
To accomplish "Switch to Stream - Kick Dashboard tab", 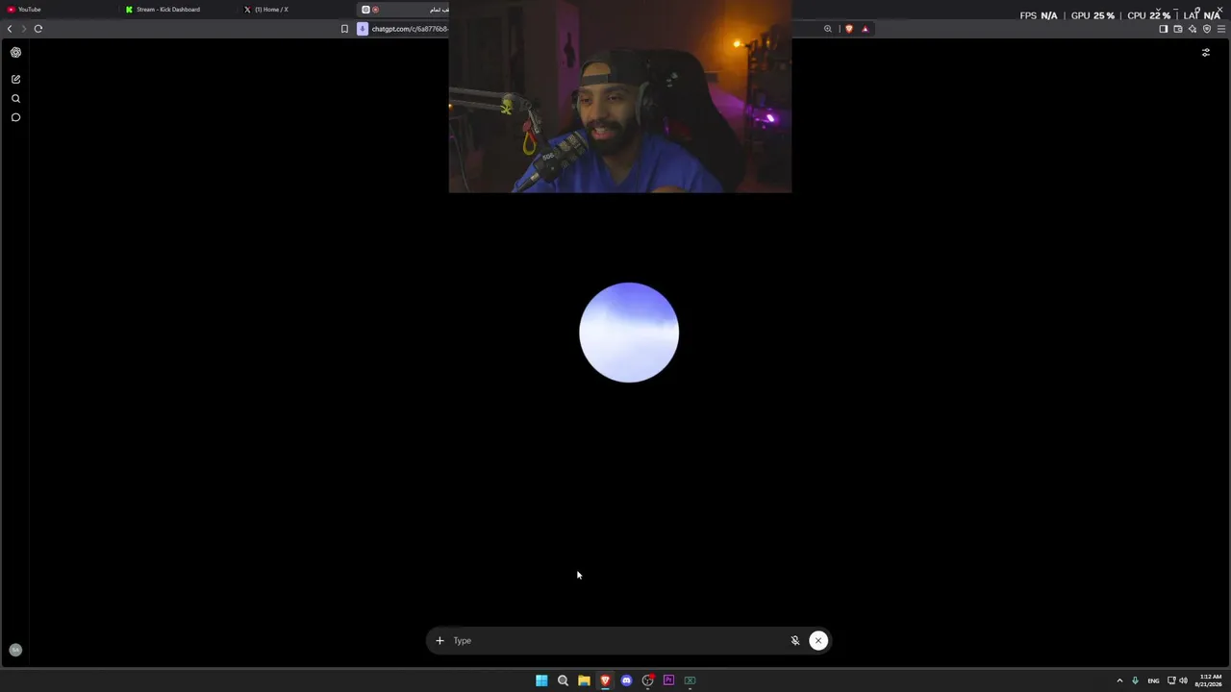I will pos(178,10).
